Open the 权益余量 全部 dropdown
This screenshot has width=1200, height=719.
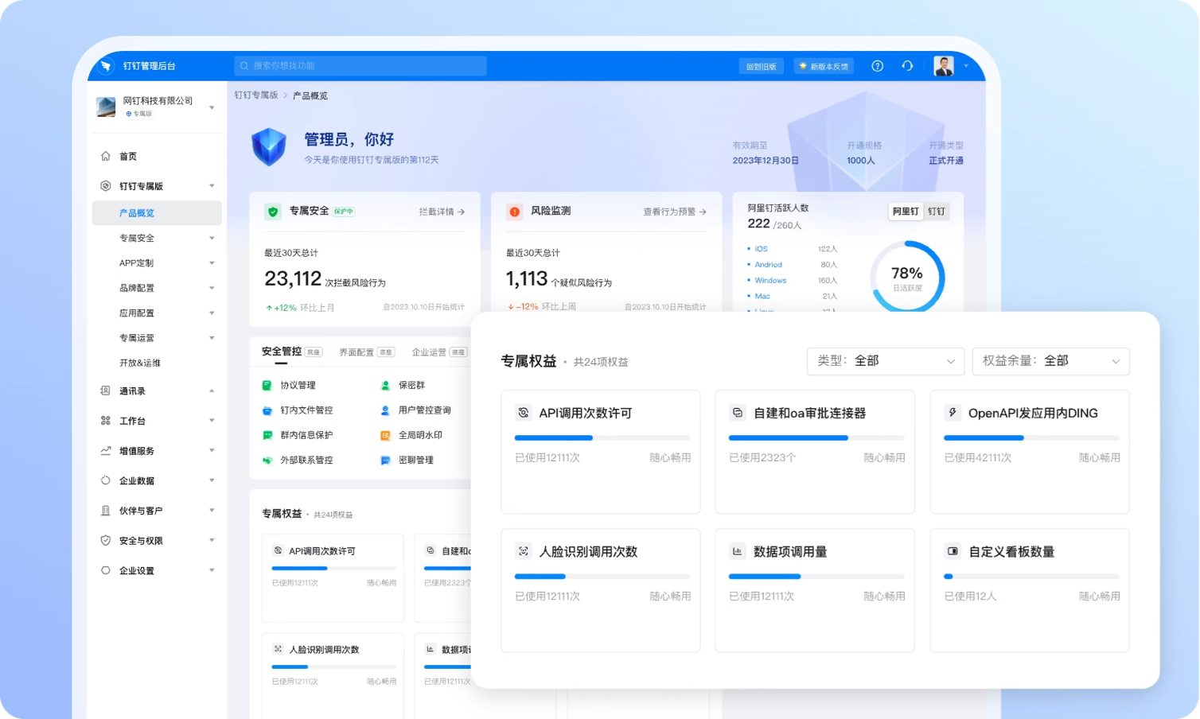point(1050,361)
